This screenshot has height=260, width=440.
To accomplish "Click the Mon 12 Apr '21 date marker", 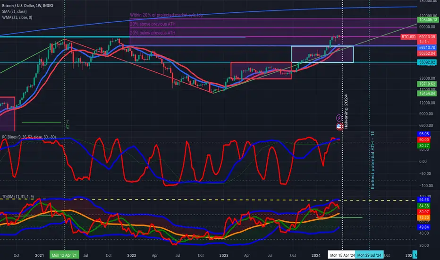I will coord(64,255).
